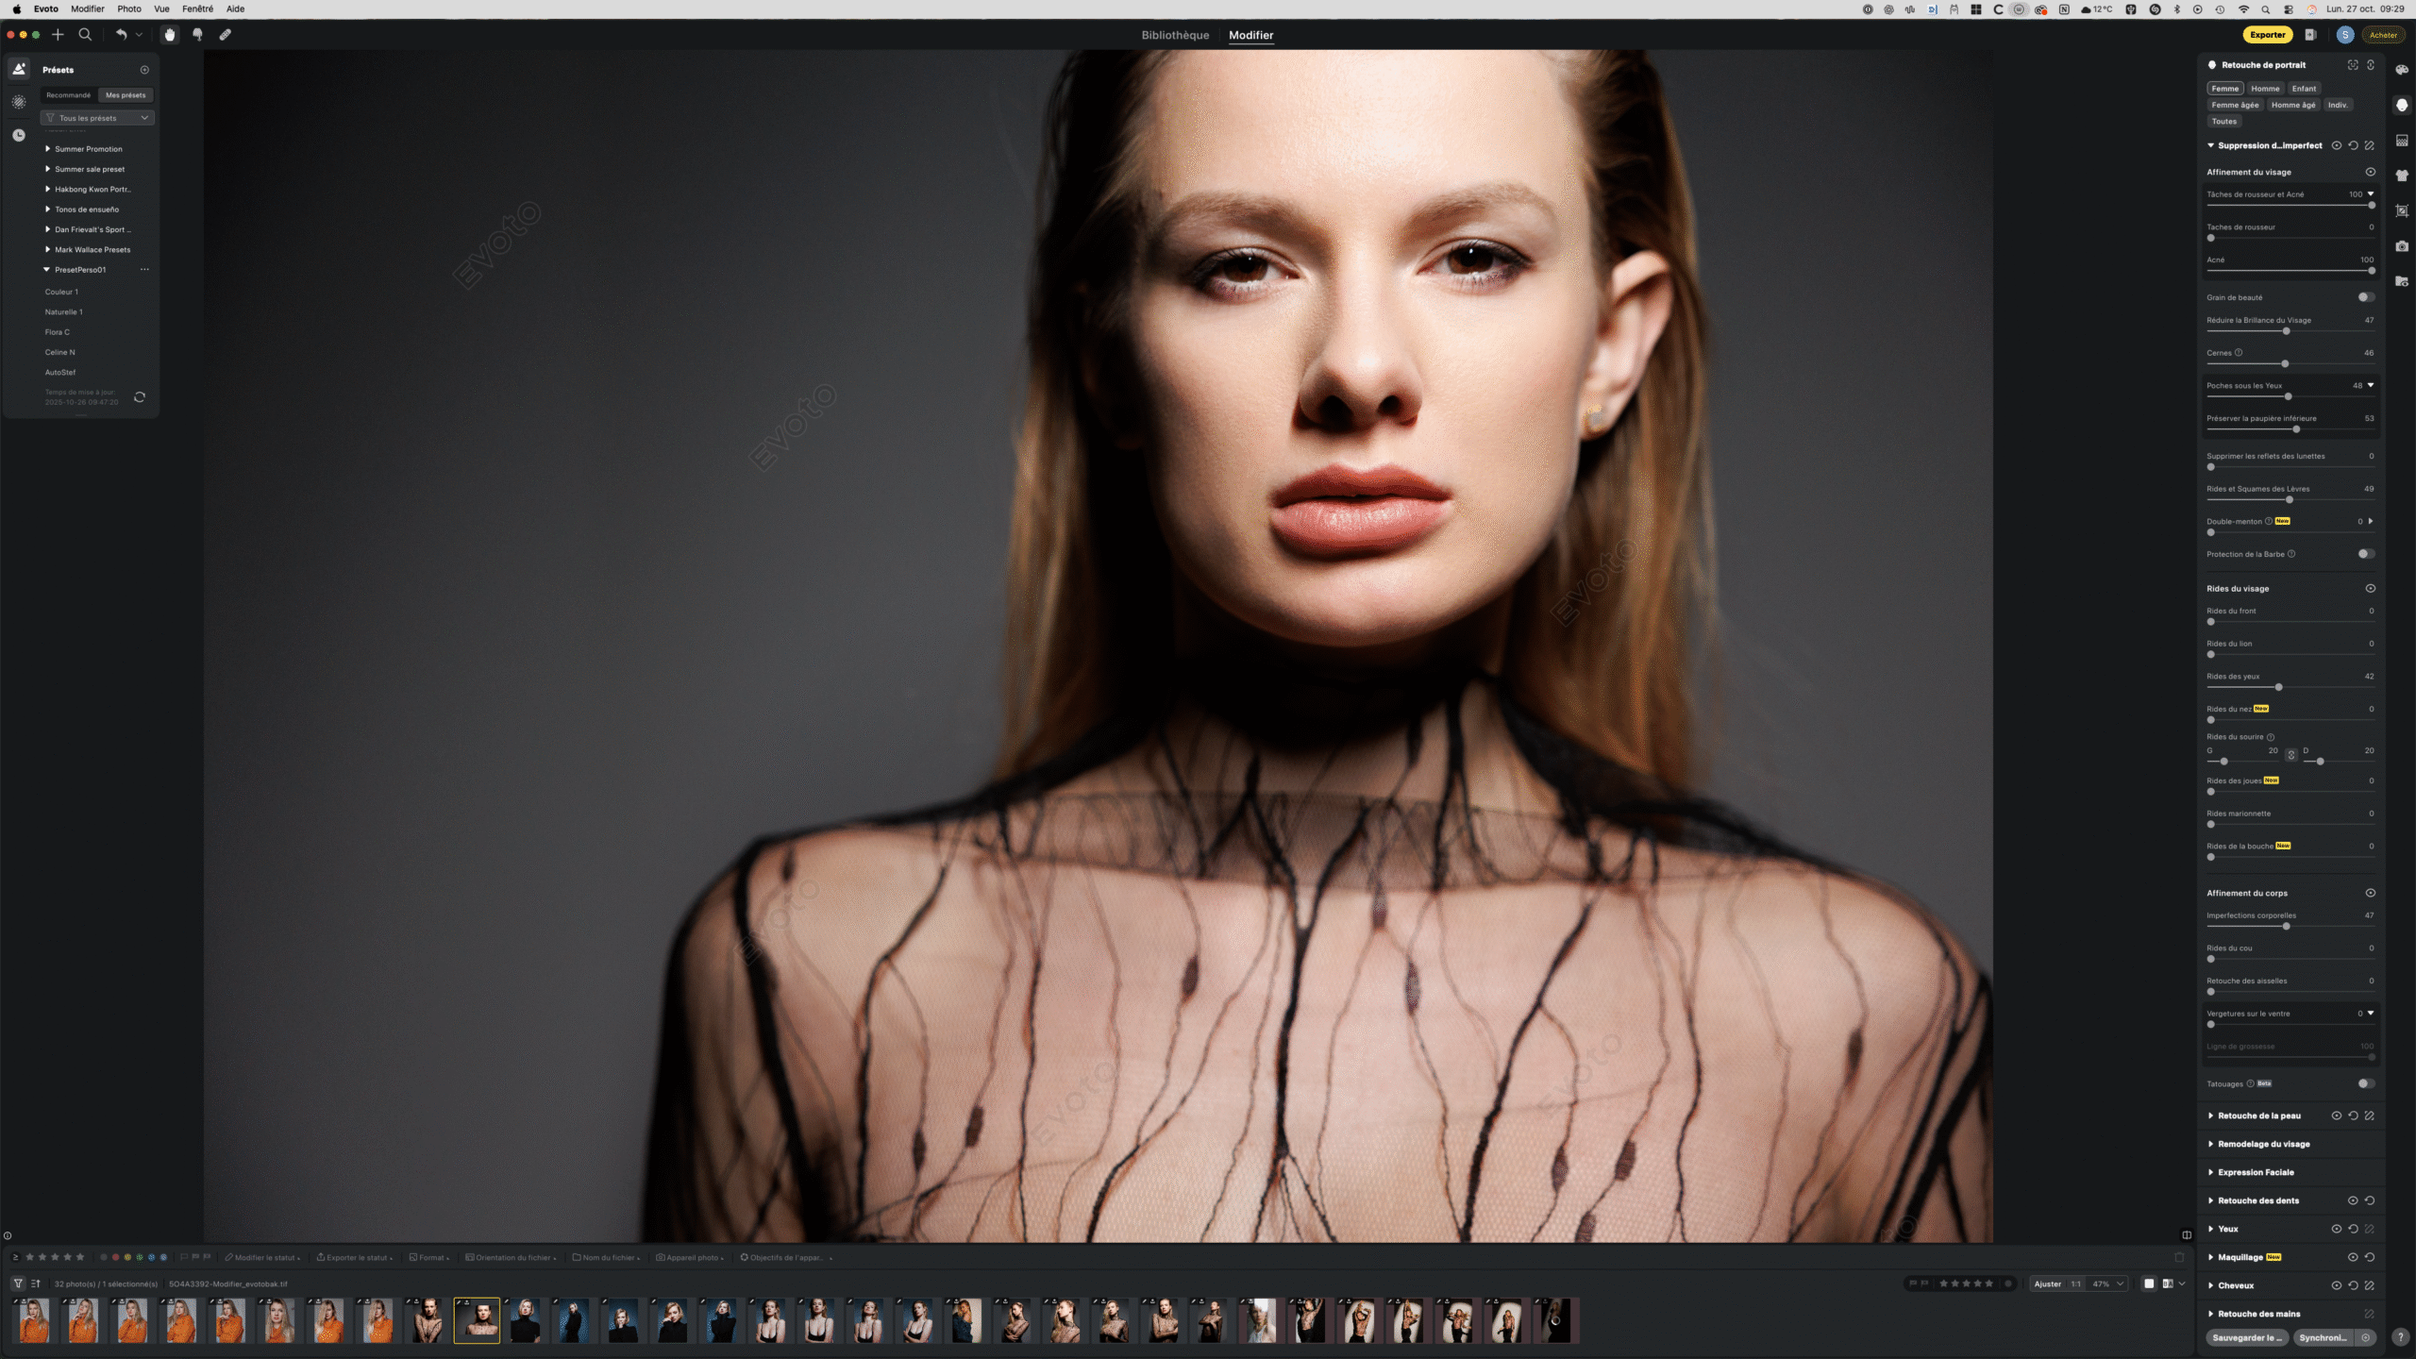Image resolution: width=2416 pixels, height=1359 pixels.
Task: Enable the Protection de la Barbe toggle
Action: (x=2365, y=554)
